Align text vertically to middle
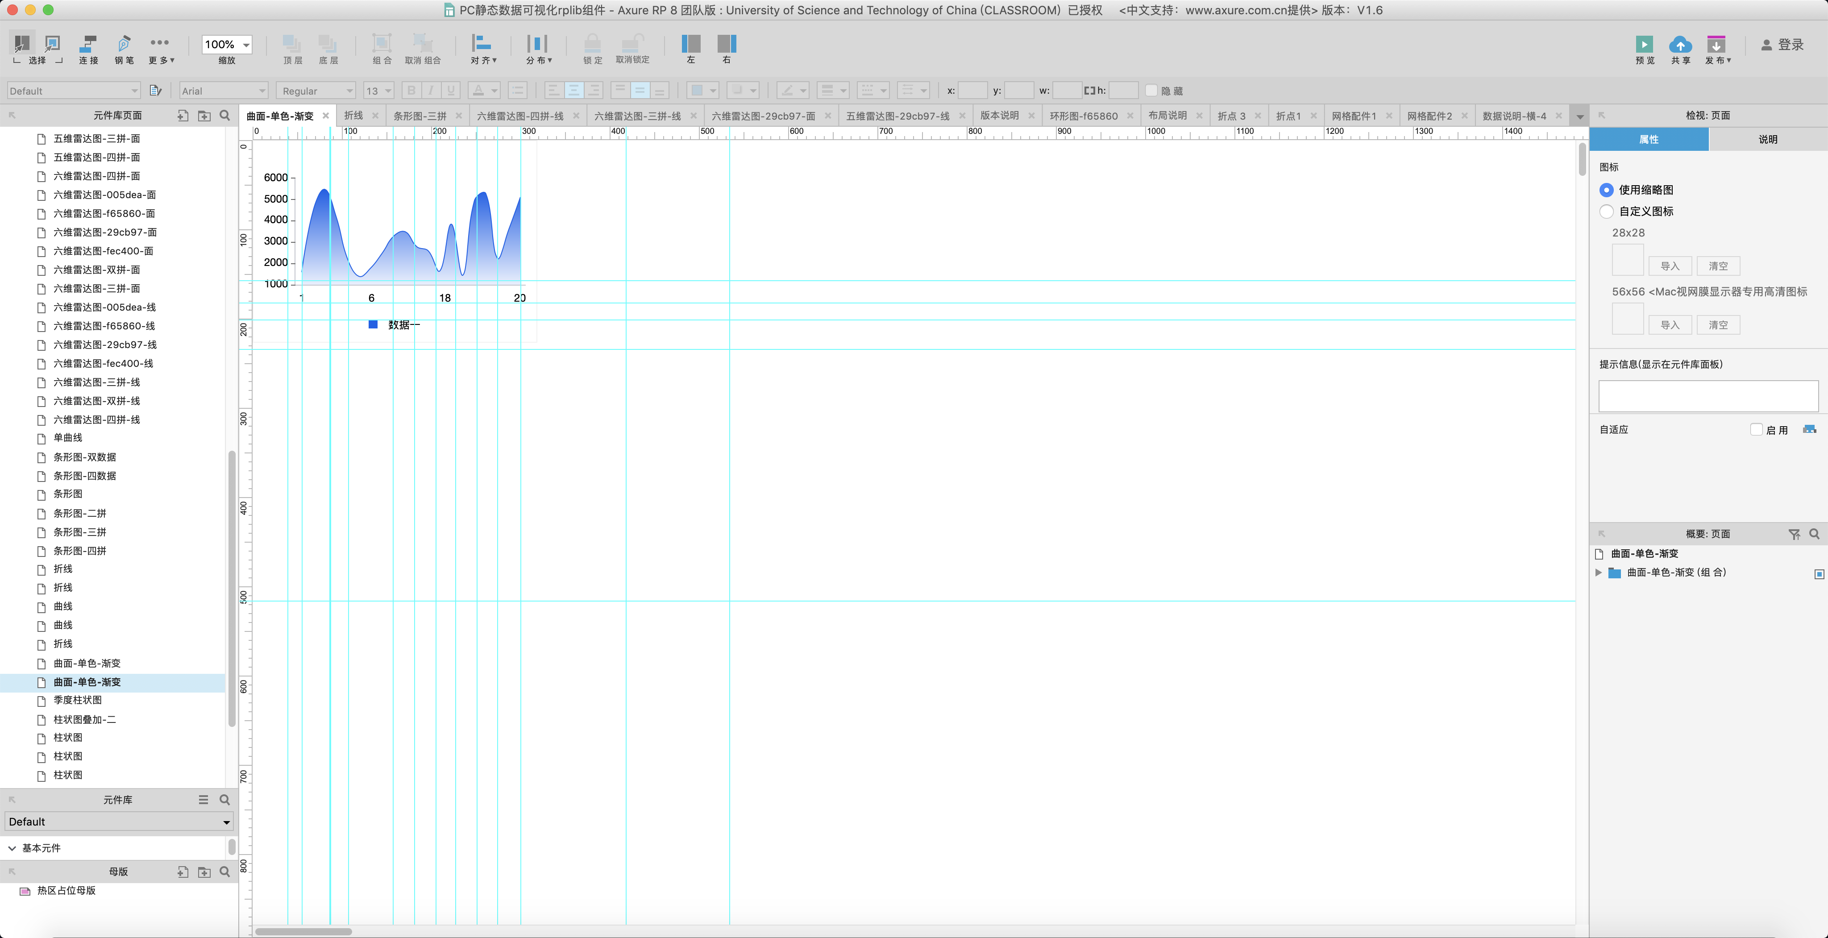The height and width of the screenshot is (938, 1828). coord(640,91)
